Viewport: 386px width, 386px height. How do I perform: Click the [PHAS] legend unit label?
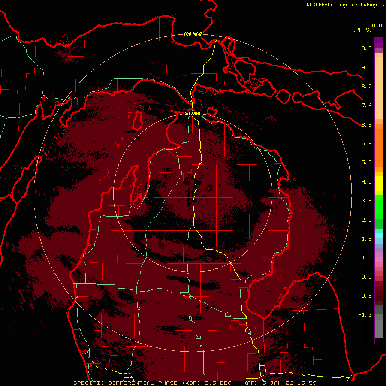click(362, 30)
